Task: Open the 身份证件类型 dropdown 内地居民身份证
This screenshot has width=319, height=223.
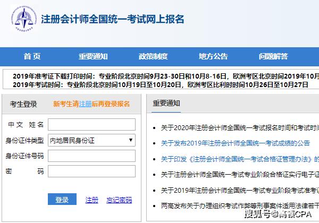Action: [91, 140]
